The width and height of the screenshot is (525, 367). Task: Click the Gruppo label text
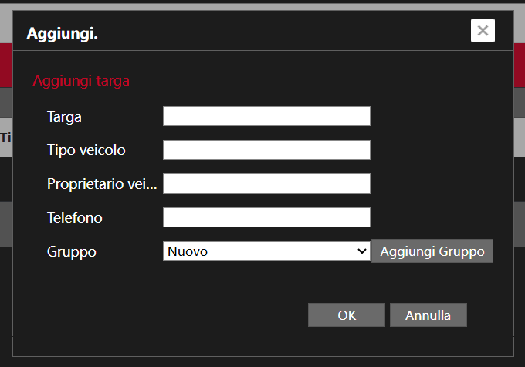click(71, 252)
